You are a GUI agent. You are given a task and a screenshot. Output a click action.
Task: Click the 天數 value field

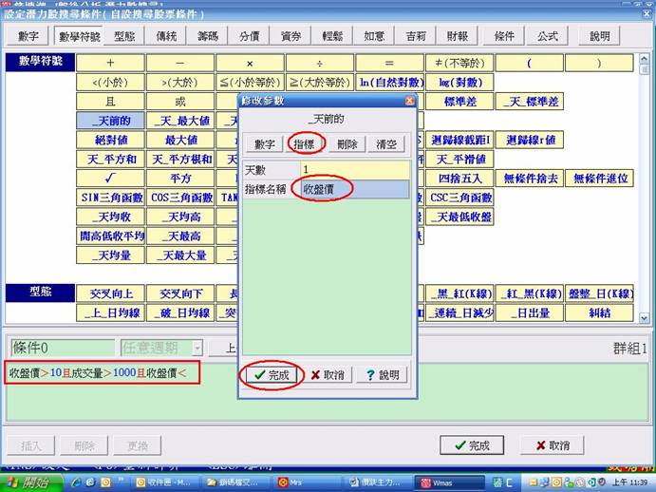pyautogui.click(x=353, y=169)
